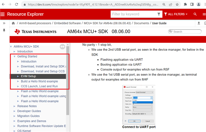
Task: Open the ALL FILTERS dropdown
Action: click(x=176, y=14)
